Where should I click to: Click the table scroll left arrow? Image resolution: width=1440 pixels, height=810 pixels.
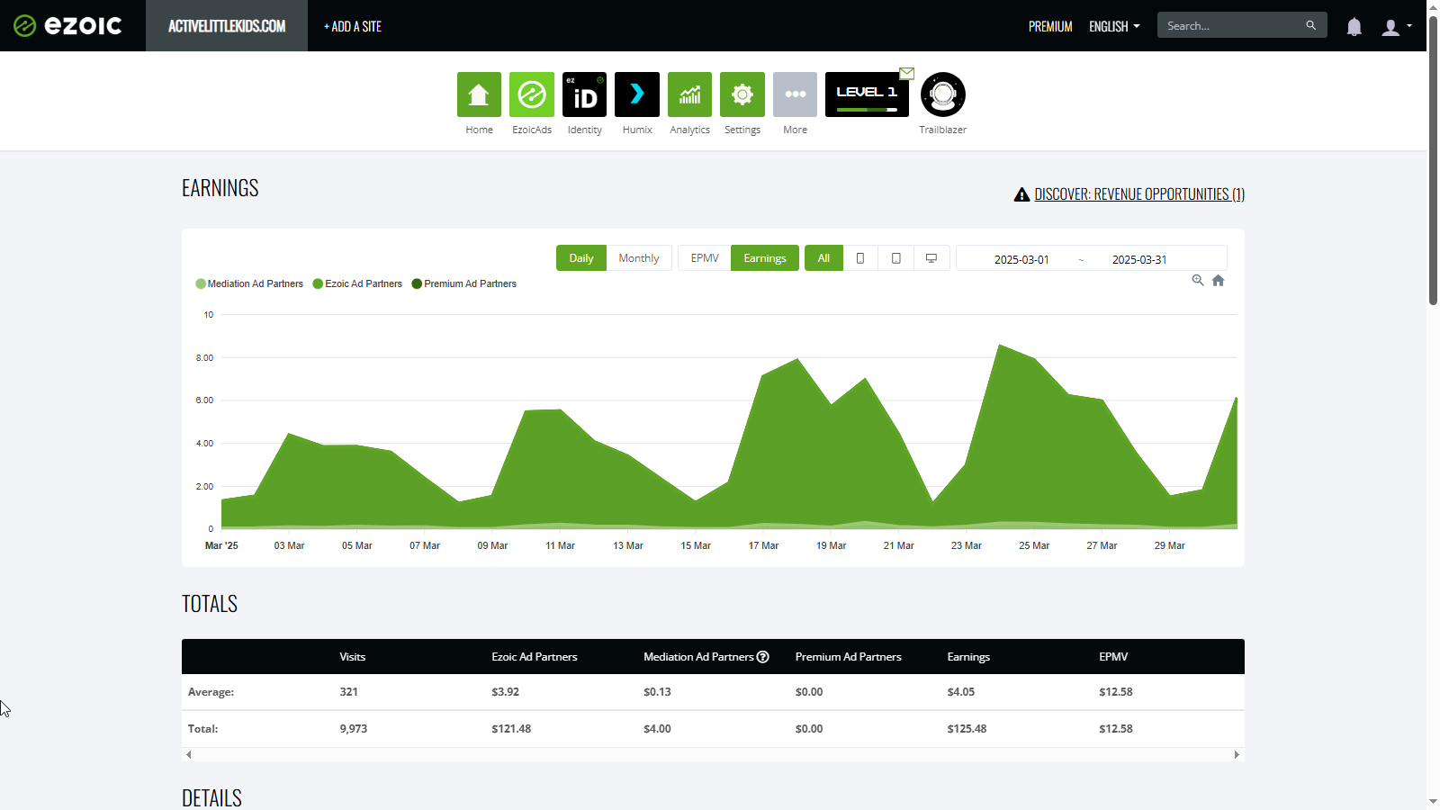[x=188, y=754]
